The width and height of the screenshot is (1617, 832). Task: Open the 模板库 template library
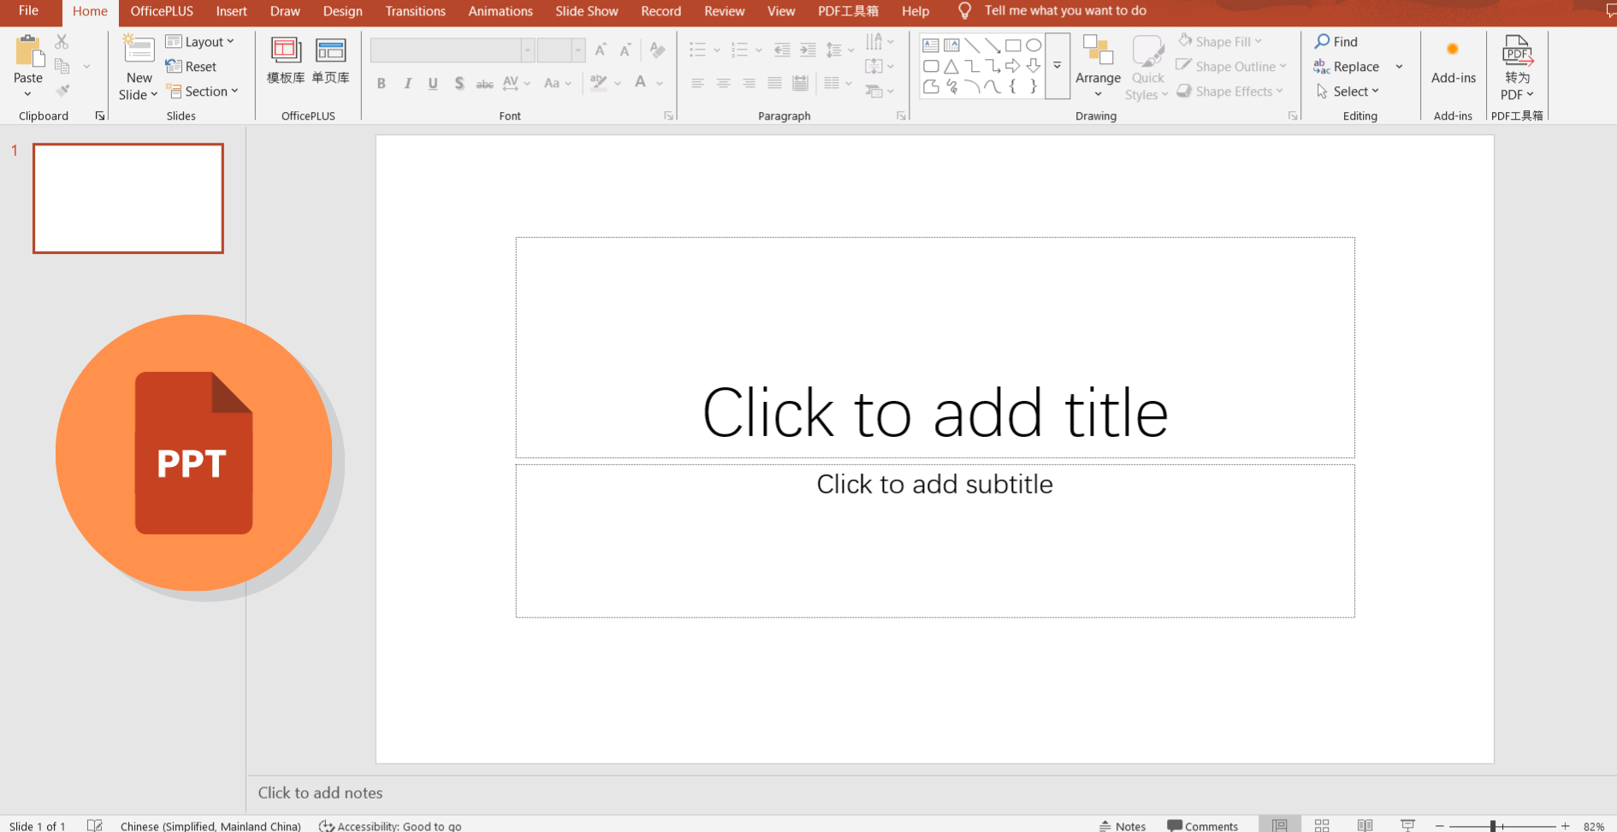pyautogui.click(x=286, y=51)
